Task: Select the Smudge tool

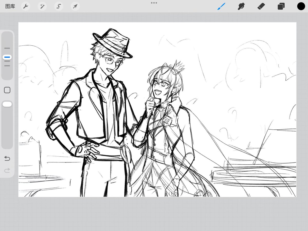Action: [x=241, y=6]
